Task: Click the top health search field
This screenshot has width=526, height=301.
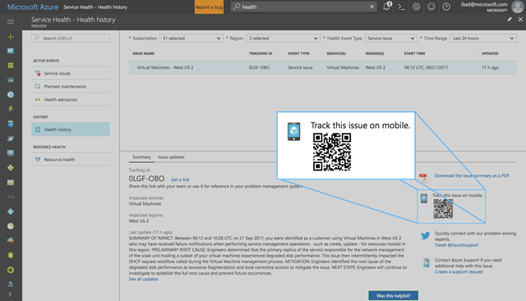Action: (303, 7)
